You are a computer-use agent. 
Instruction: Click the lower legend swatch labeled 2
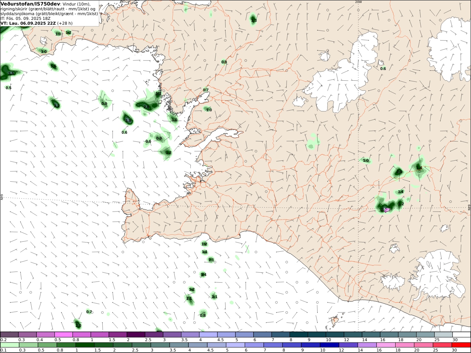point(122,345)
